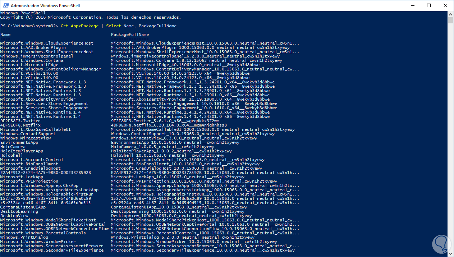454x257 pixels.
Task: Click the vertical scrollbar thumb
Action: pos(450,20)
